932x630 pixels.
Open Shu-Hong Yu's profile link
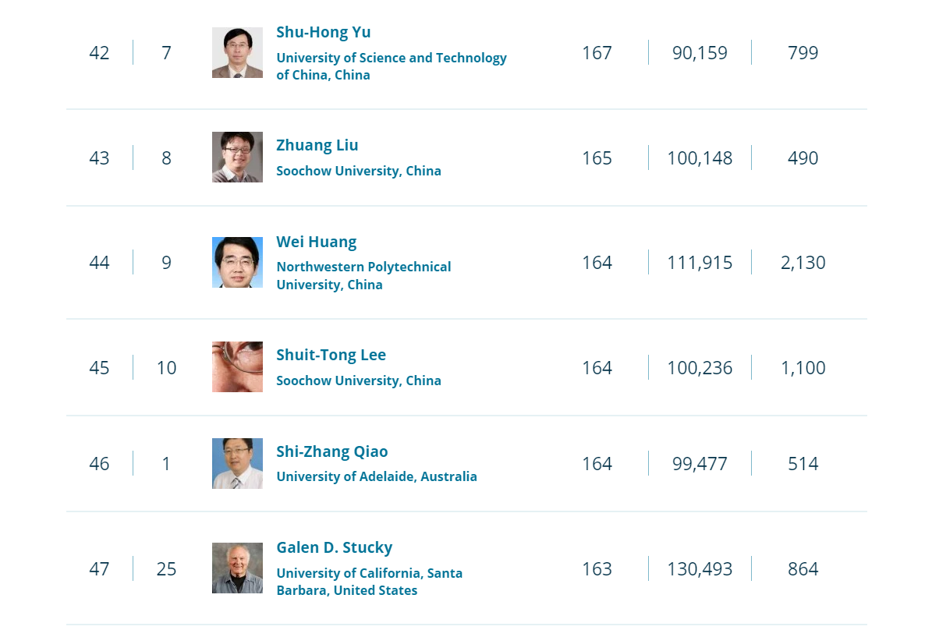tap(324, 32)
